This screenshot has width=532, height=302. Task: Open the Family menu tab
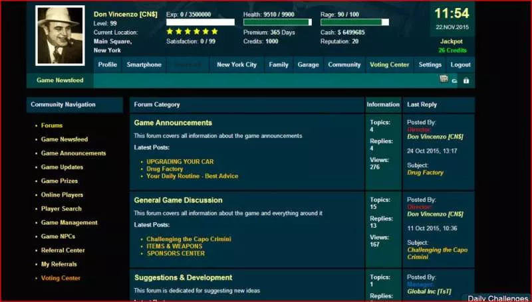pos(279,64)
